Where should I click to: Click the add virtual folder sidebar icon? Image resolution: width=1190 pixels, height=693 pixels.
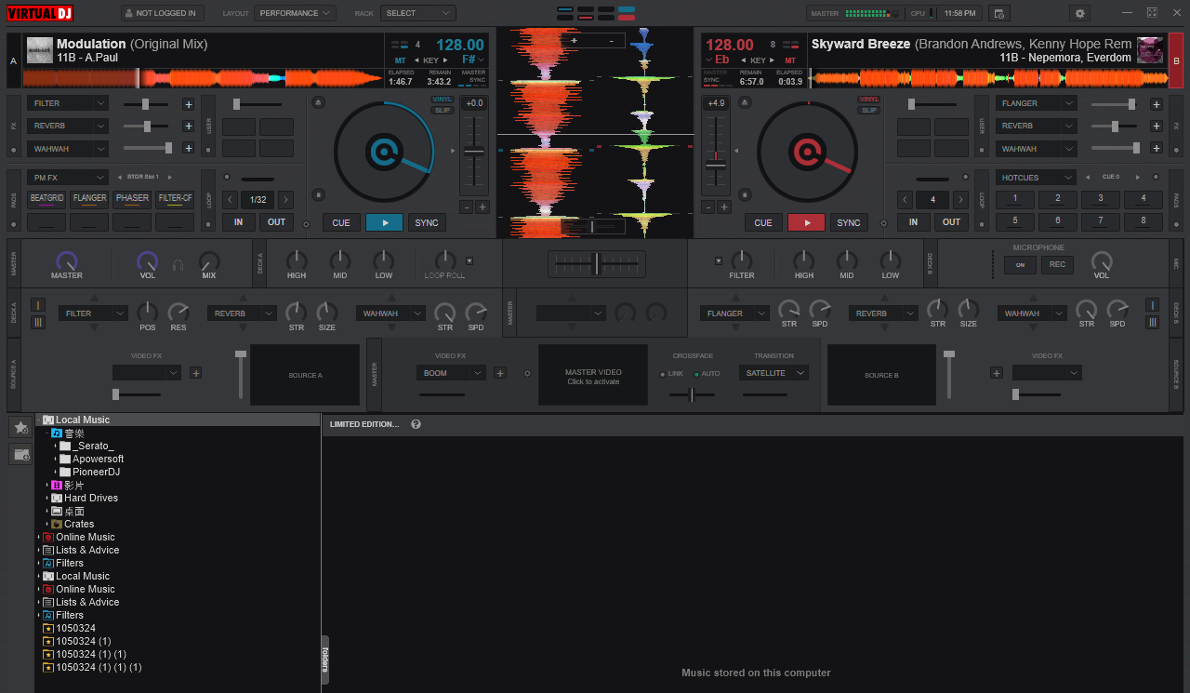[20, 454]
